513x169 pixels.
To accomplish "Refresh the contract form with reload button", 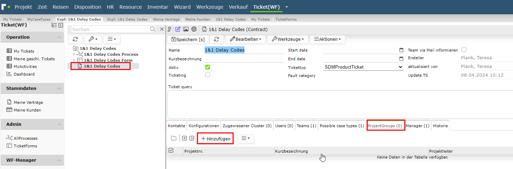I will tap(217, 39).
